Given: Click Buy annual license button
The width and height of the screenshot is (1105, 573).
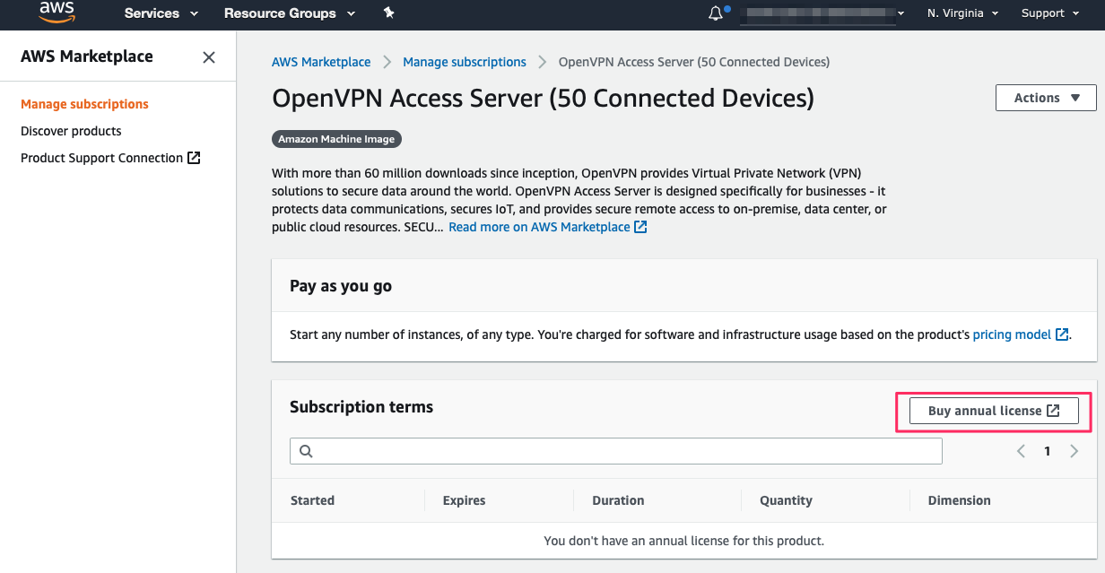Looking at the screenshot, I should point(994,411).
